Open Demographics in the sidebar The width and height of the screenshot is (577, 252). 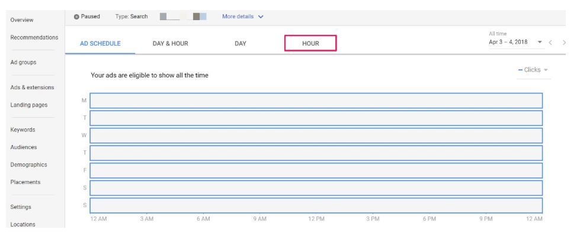coord(28,164)
